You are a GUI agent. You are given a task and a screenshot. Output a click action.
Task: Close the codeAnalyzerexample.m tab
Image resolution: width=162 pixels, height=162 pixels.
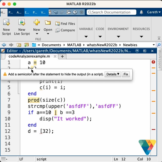[55, 56]
